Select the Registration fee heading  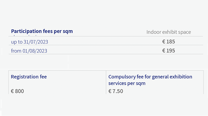pyautogui.click(x=29, y=77)
